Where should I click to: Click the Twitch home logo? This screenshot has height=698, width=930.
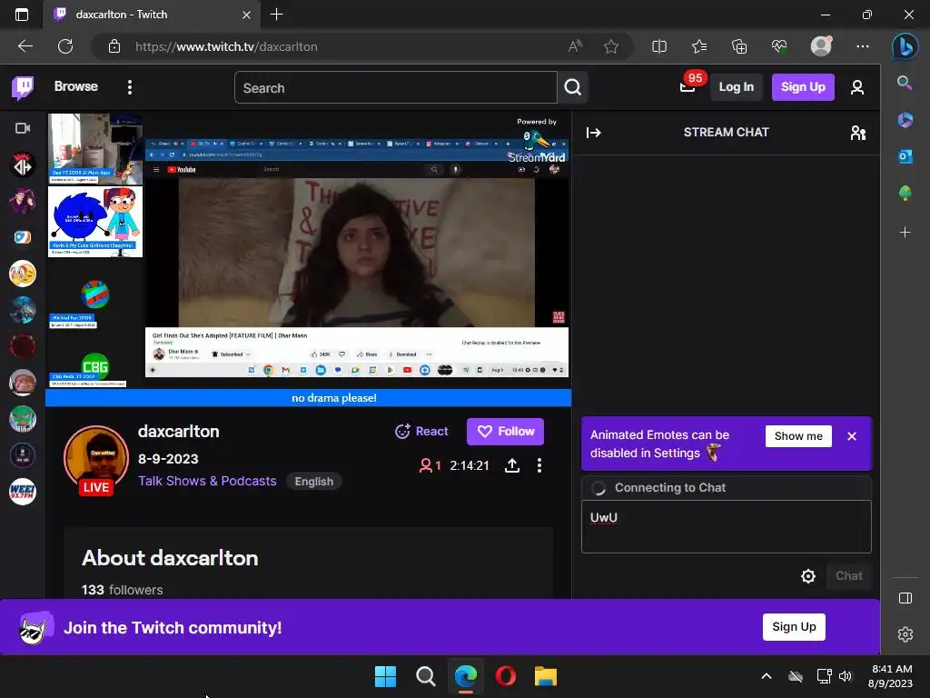coord(23,87)
